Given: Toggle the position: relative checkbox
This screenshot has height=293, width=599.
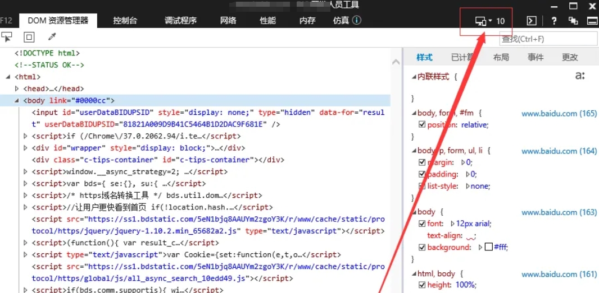Looking at the screenshot, I should [422, 124].
